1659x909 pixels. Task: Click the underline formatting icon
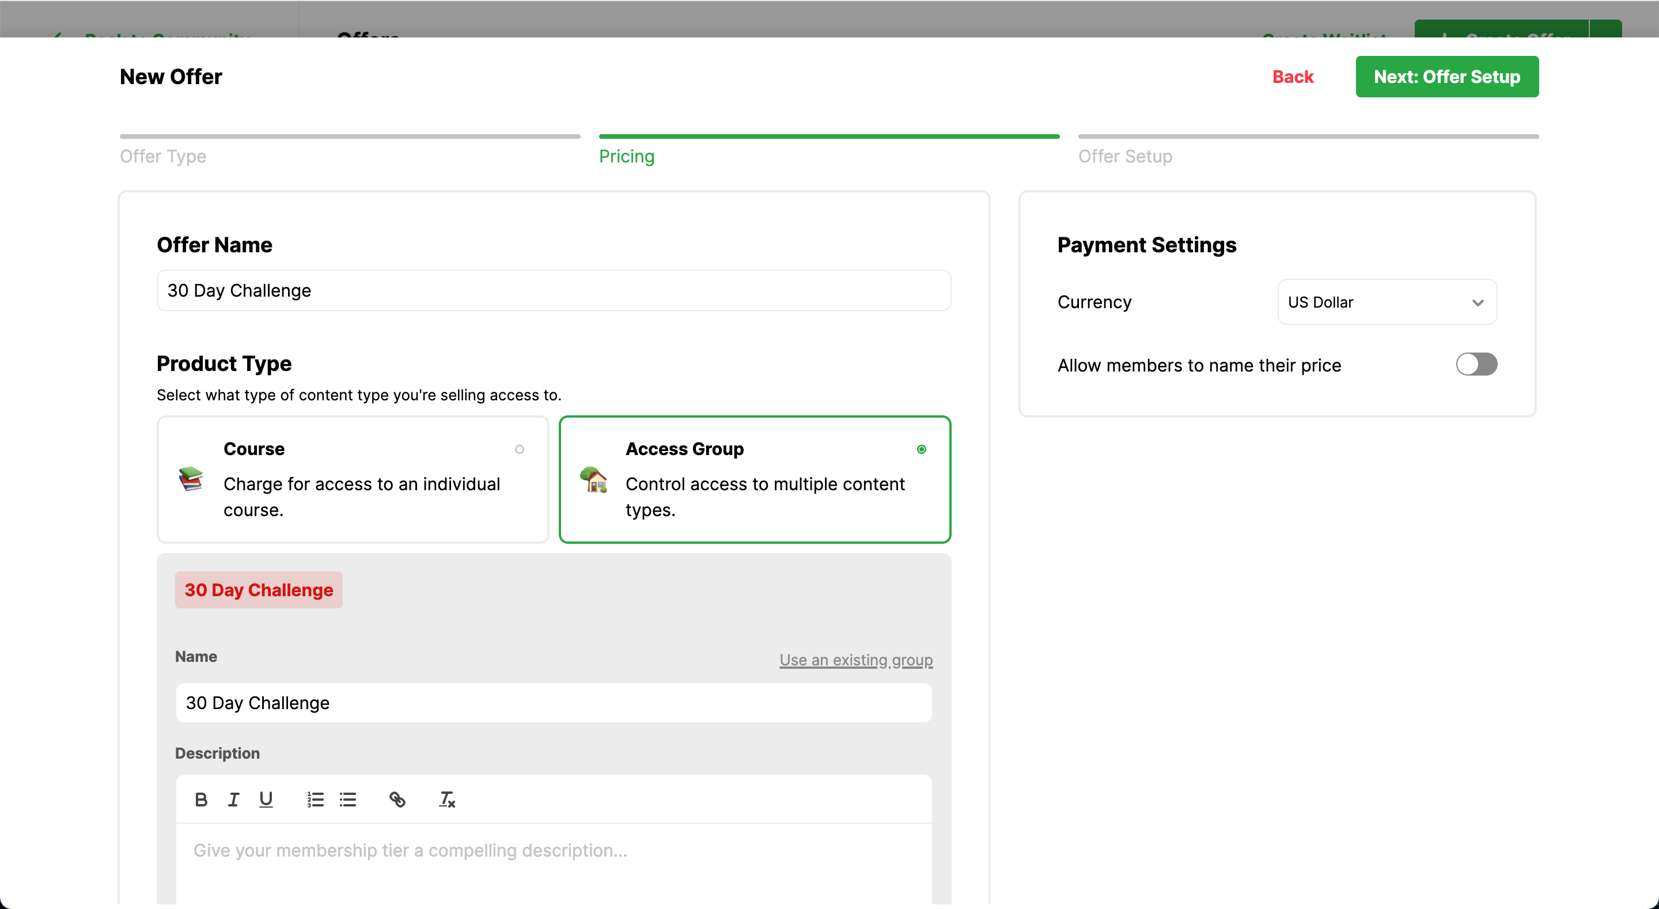[x=266, y=800]
